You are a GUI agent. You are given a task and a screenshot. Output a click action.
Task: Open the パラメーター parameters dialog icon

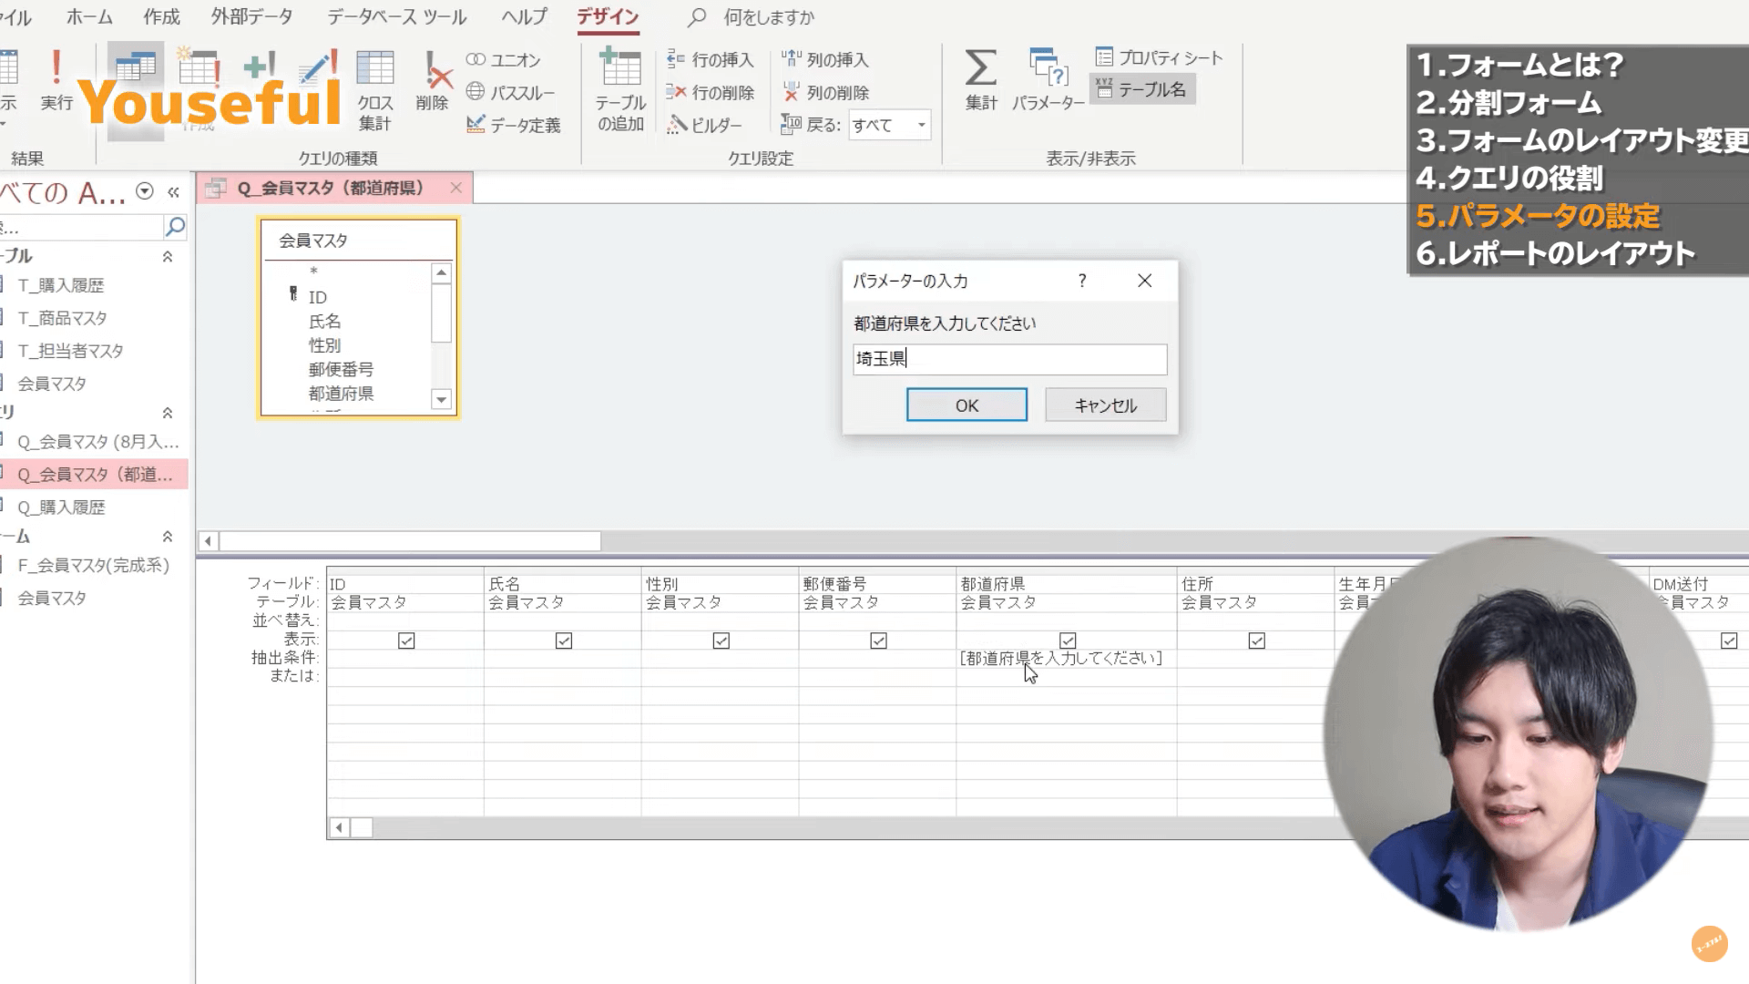click(x=1048, y=82)
